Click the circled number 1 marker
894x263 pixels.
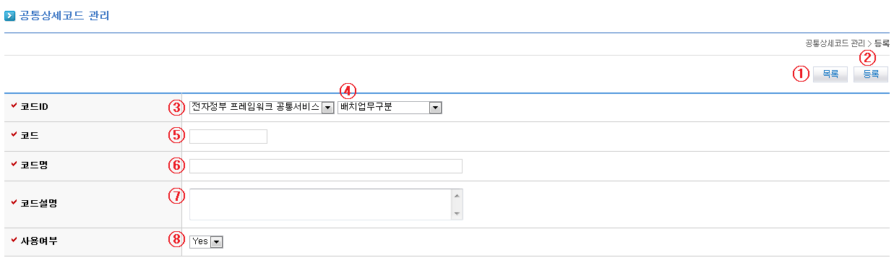coord(801,74)
